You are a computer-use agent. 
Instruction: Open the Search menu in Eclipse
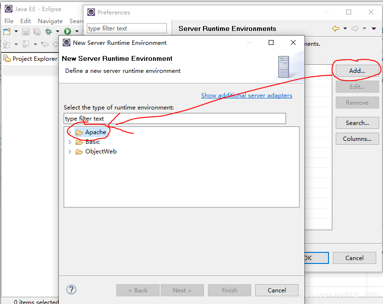pos(76,21)
